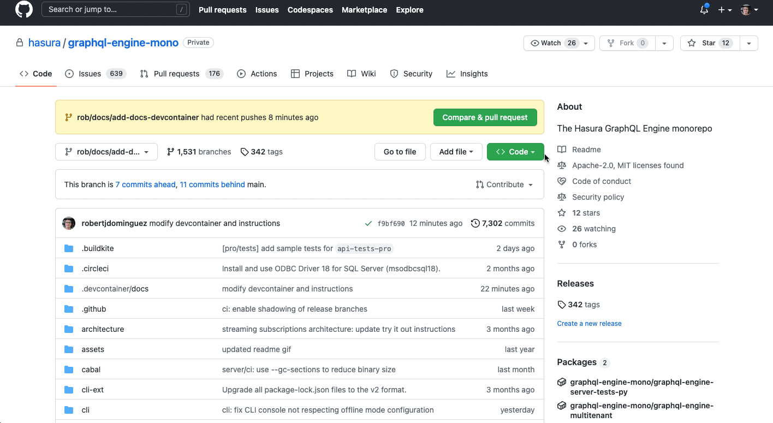Viewport: 773px width, 423px height.
Task: Open the green Code dropdown
Action: [515, 152]
